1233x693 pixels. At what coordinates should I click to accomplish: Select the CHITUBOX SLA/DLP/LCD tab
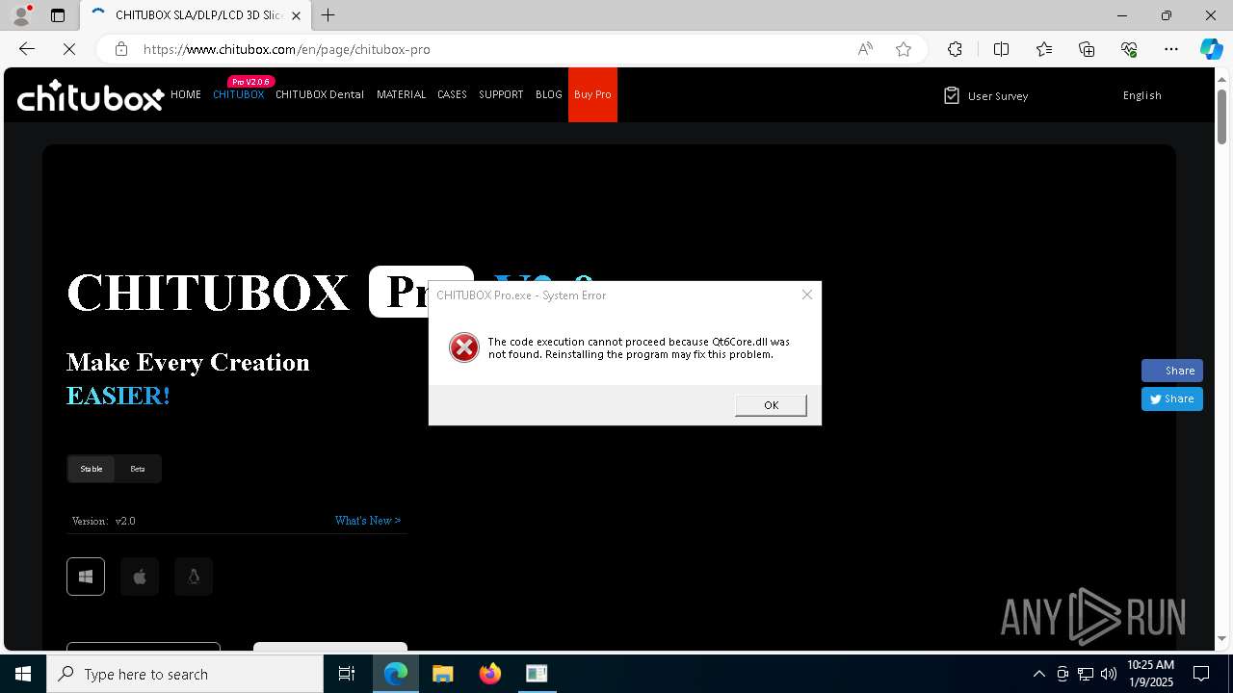point(196,15)
